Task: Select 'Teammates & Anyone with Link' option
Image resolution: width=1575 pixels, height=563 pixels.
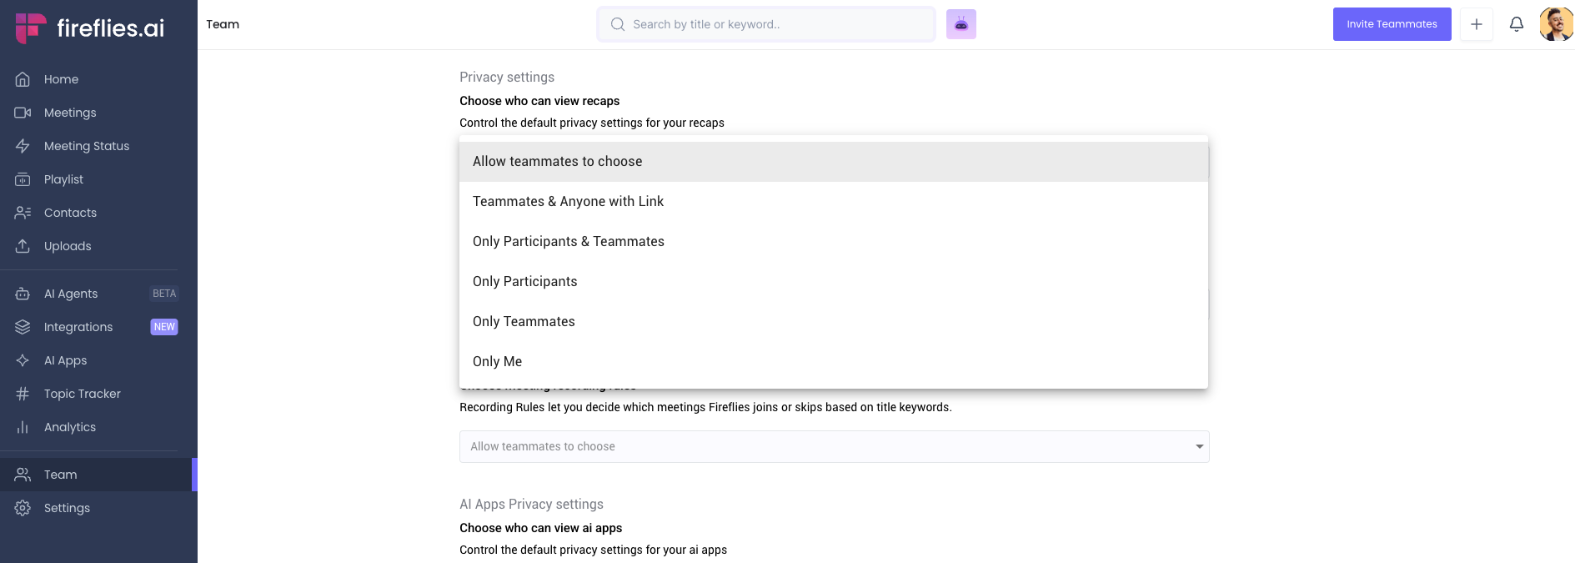Action: 834,202
